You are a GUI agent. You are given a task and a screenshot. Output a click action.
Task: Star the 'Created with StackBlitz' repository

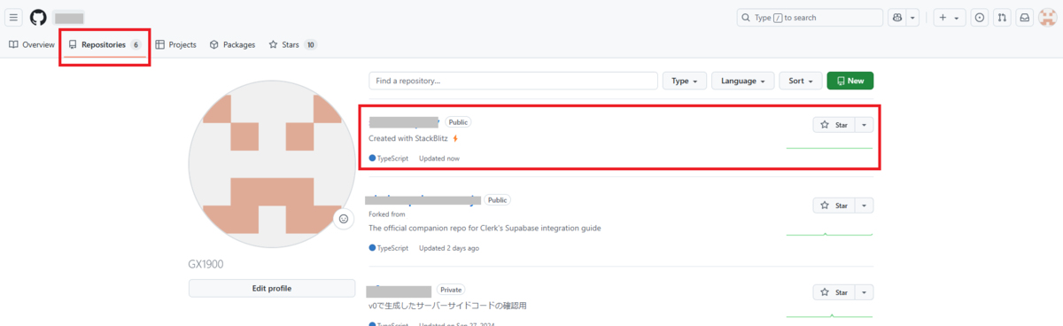coord(834,125)
